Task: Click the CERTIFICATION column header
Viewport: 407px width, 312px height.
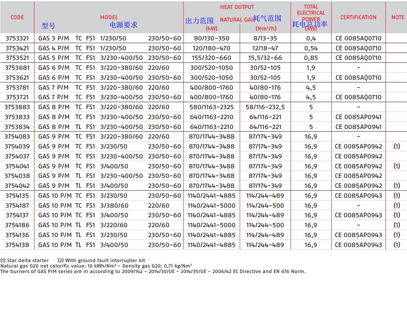Action: click(x=358, y=17)
